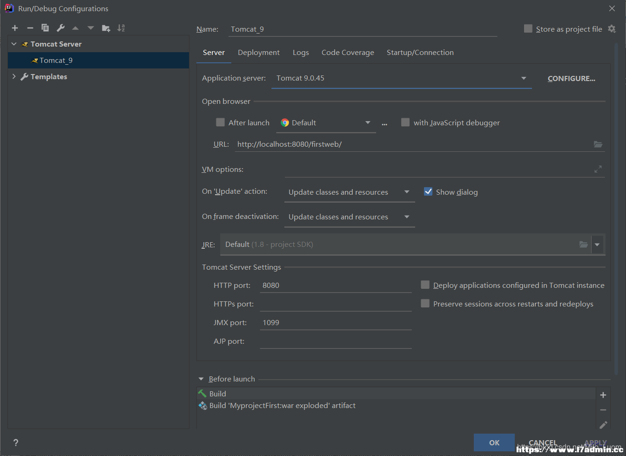
Task: Click the right panel vertical scrollbar
Action: 616,210
